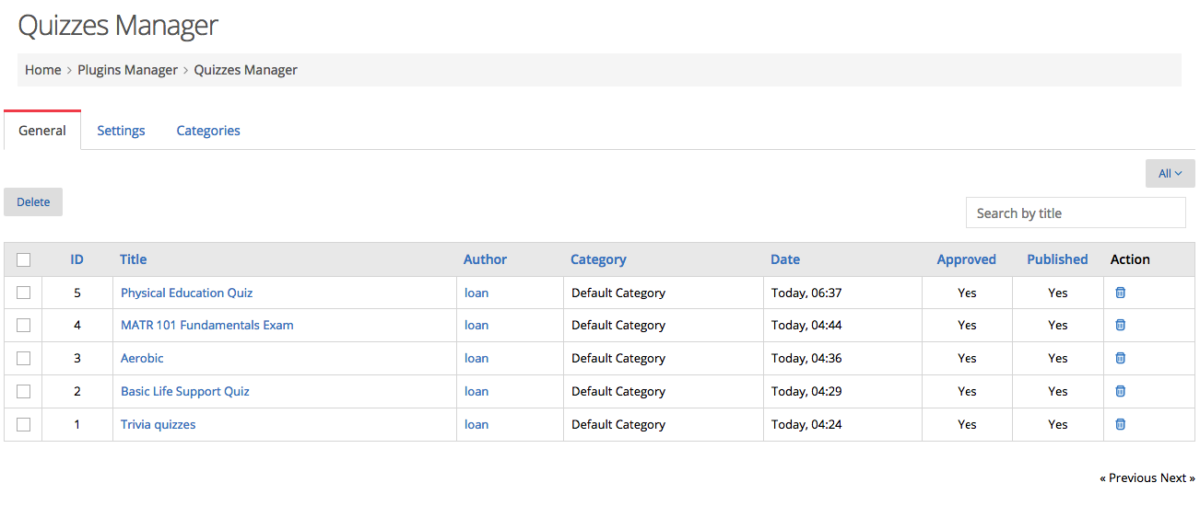This screenshot has height=506, width=1200.
Task: Click trash icon for MATR 101 Fundamentals Exam
Action: 1121,325
